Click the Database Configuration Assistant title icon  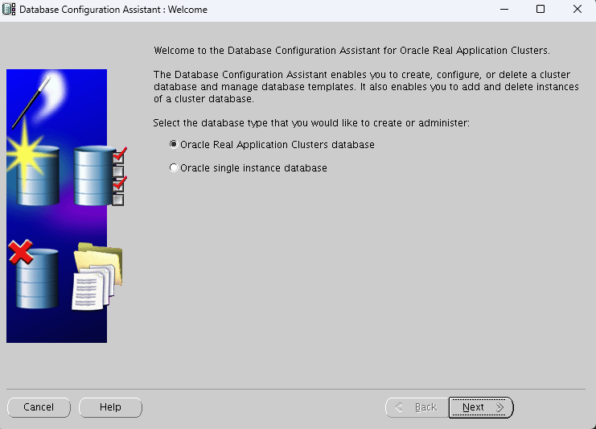pyautogui.click(x=9, y=9)
